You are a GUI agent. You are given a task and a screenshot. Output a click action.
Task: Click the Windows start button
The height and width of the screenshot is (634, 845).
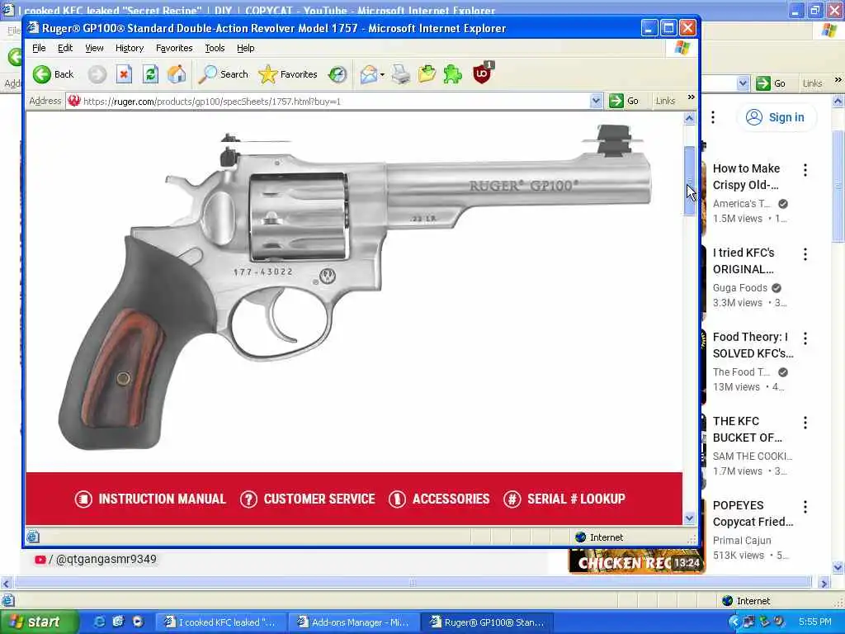coord(39,622)
